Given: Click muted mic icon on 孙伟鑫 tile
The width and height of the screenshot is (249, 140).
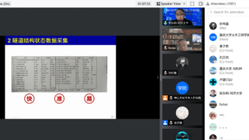Looking at the screenshot, I should coord(165,73).
